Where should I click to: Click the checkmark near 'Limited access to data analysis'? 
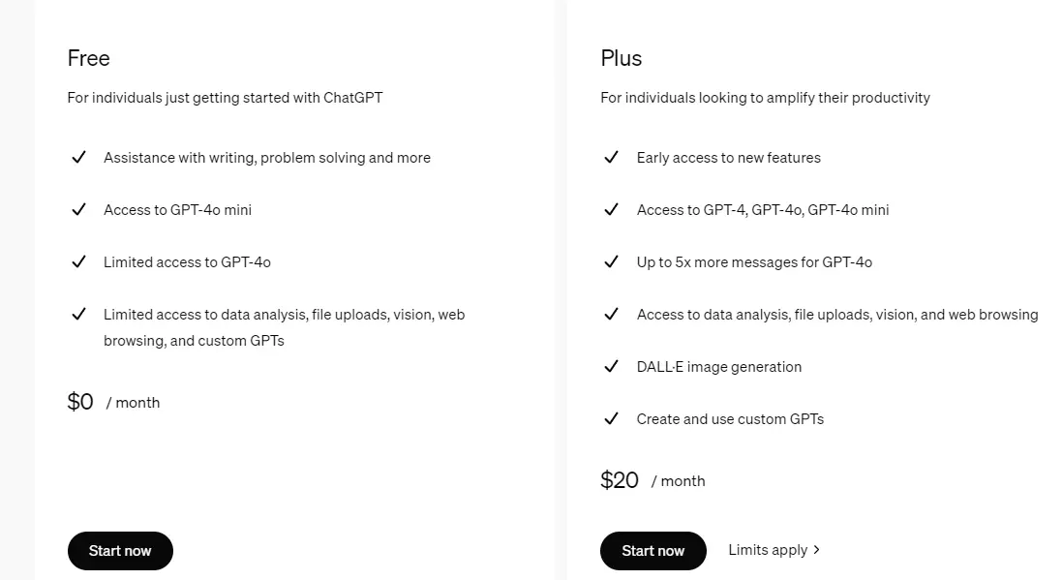[79, 314]
